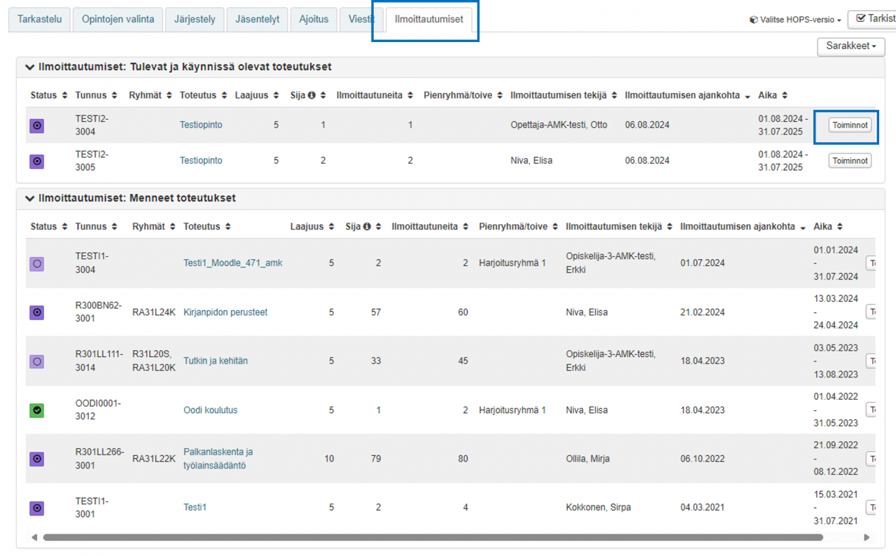This screenshot has height=556, width=896.
Task: Click status icon for Palkanlaskenta ja työlainsäädäntö row
Action: (37, 459)
